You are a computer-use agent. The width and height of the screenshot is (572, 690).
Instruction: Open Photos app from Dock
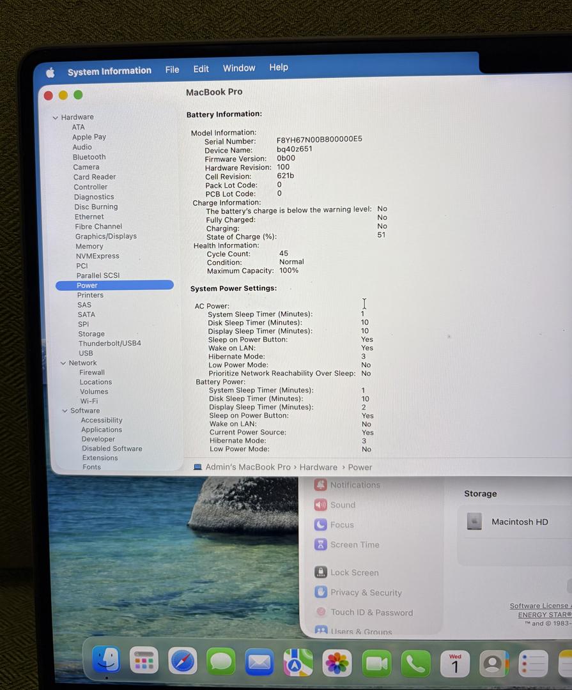pos(337,664)
